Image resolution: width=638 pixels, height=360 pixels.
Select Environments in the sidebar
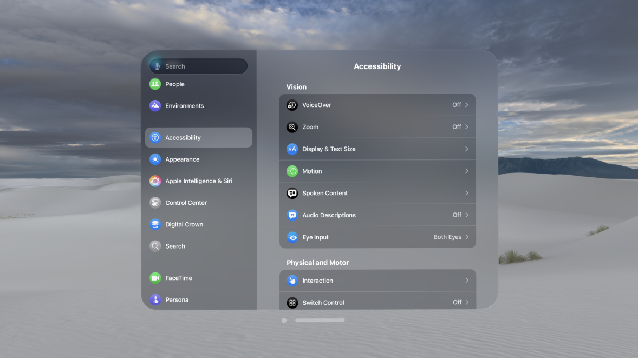[199, 105]
